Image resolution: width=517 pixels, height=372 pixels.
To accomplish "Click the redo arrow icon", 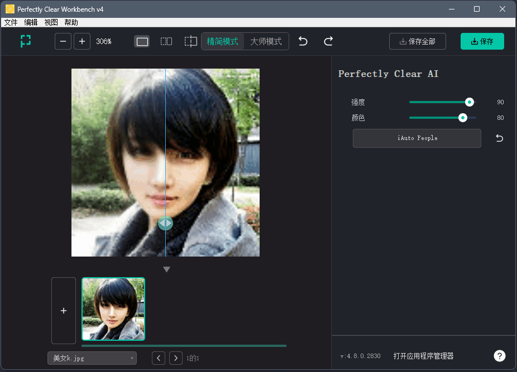I will coord(328,41).
